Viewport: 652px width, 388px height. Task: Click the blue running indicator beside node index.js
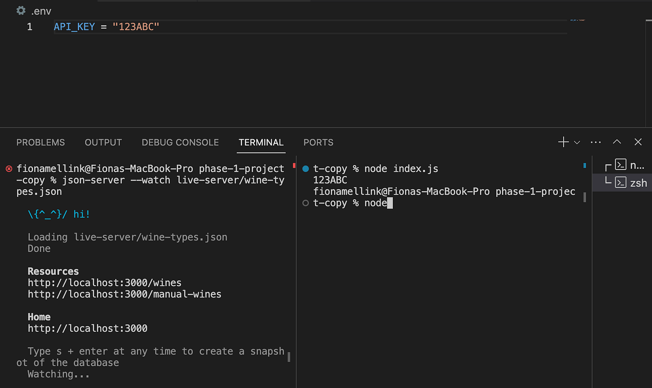tap(304, 169)
